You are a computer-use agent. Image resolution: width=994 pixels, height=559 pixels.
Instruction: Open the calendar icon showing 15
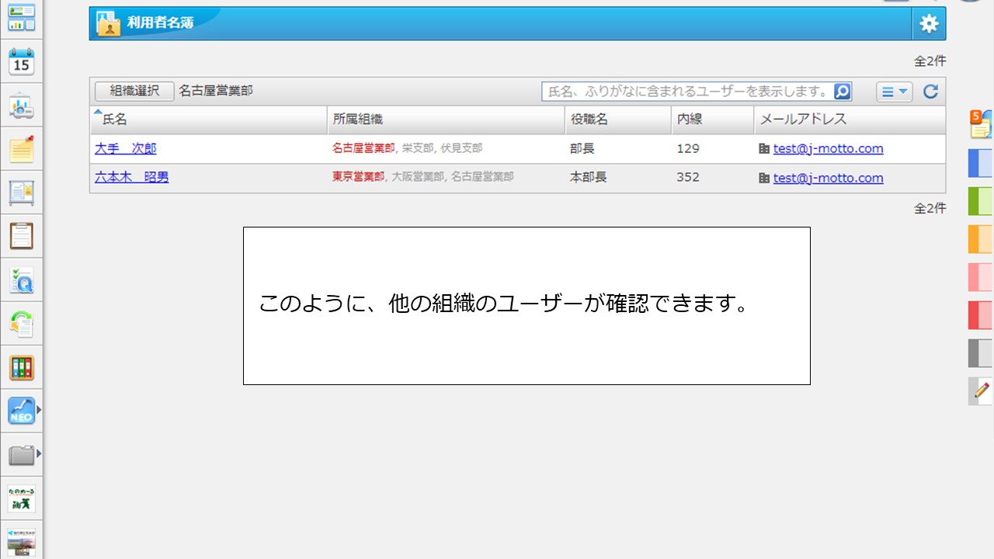click(22, 61)
